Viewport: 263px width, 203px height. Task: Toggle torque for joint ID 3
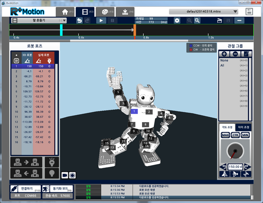tap(49, 76)
